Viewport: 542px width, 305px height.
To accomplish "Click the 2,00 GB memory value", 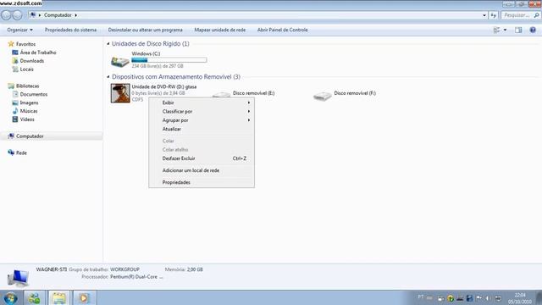I will (195, 269).
